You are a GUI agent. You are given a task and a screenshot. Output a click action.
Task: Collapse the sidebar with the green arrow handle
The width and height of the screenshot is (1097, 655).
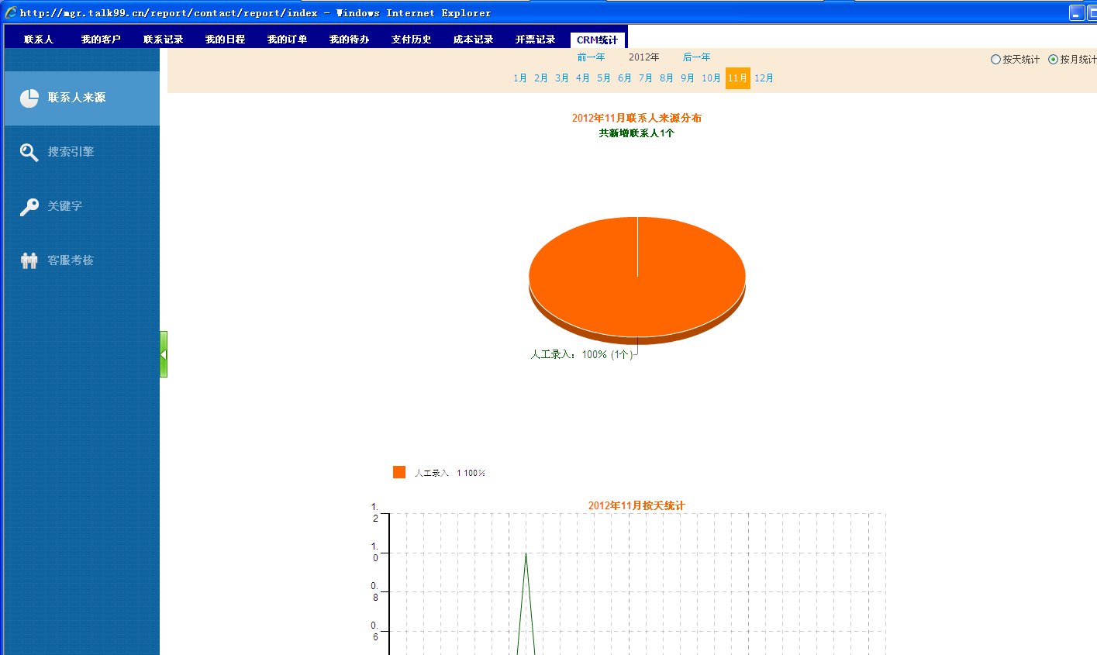164,354
